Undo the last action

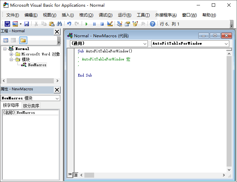click(x=69, y=24)
